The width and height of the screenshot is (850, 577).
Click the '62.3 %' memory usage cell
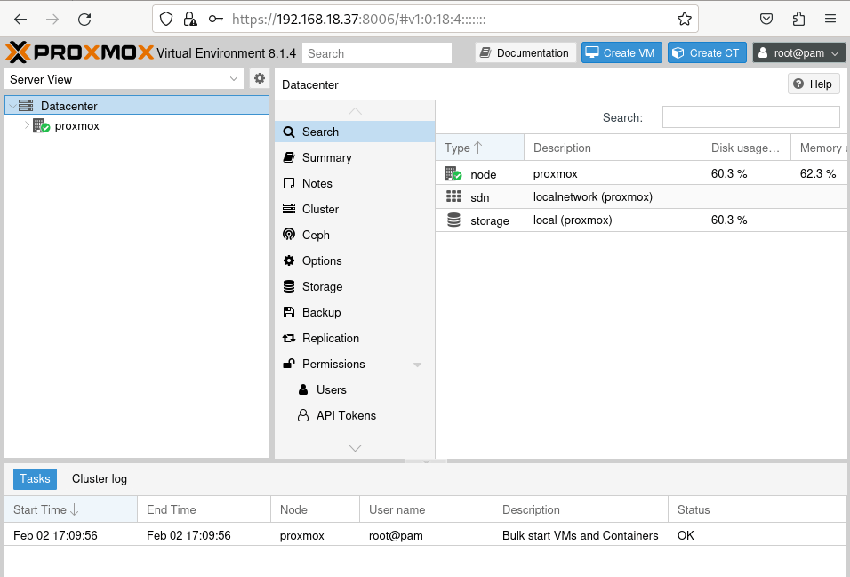(x=818, y=173)
